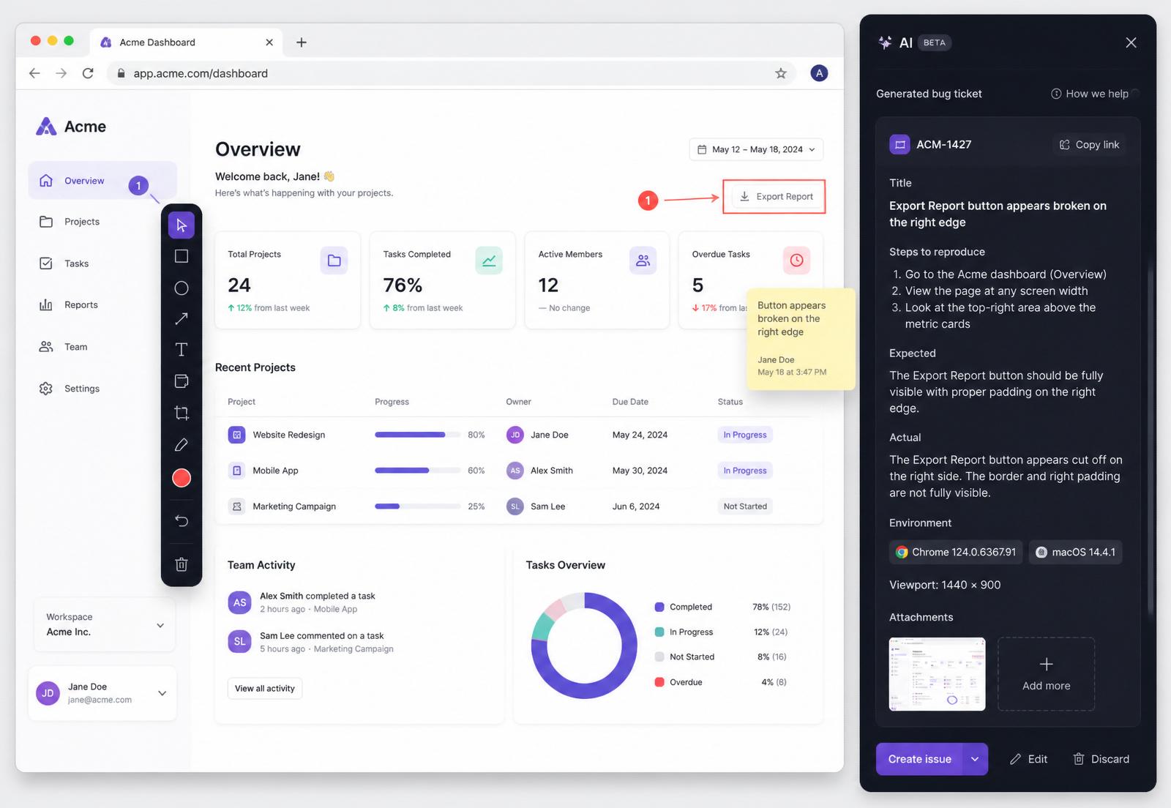The width and height of the screenshot is (1171, 808).
Task: Pick the arrow annotation tool
Action: (182, 318)
